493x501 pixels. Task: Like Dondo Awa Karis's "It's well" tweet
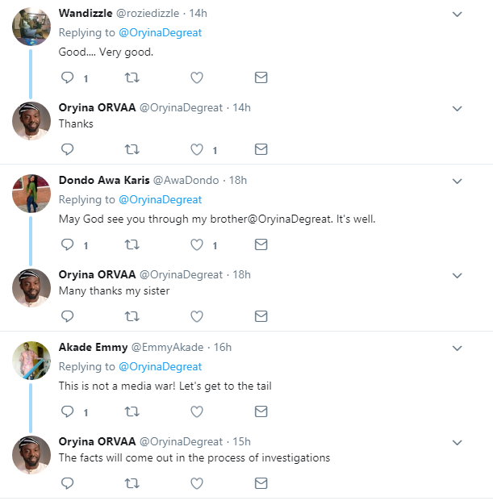click(196, 244)
